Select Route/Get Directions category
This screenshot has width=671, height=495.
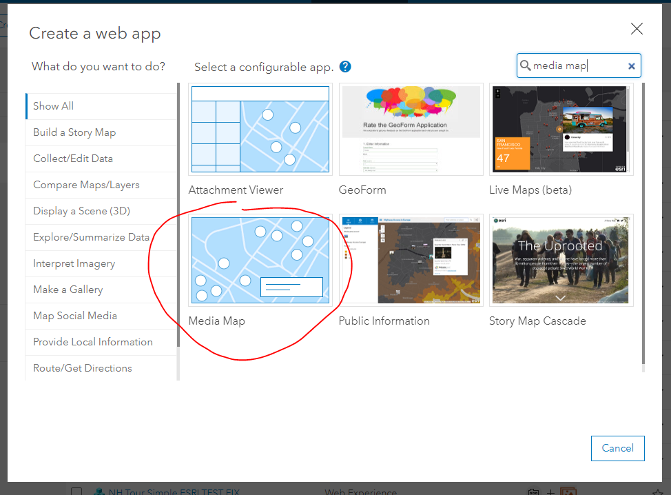[101, 368]
